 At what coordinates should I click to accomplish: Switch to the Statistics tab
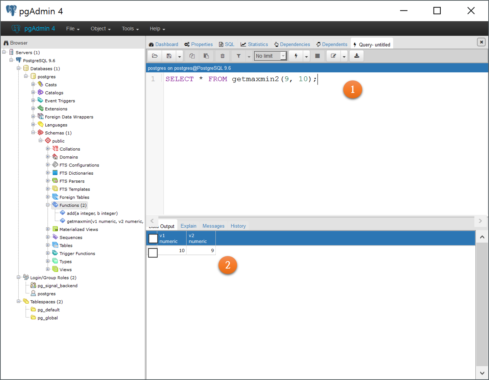[x=254, y=44]
